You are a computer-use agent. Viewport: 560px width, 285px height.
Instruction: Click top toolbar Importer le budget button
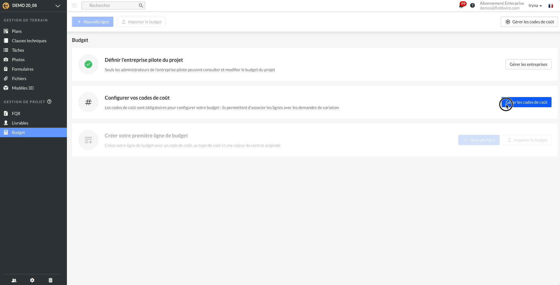point(141,22)
